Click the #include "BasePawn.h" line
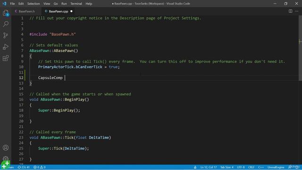 pyautogui.click(x=52, y=34)
